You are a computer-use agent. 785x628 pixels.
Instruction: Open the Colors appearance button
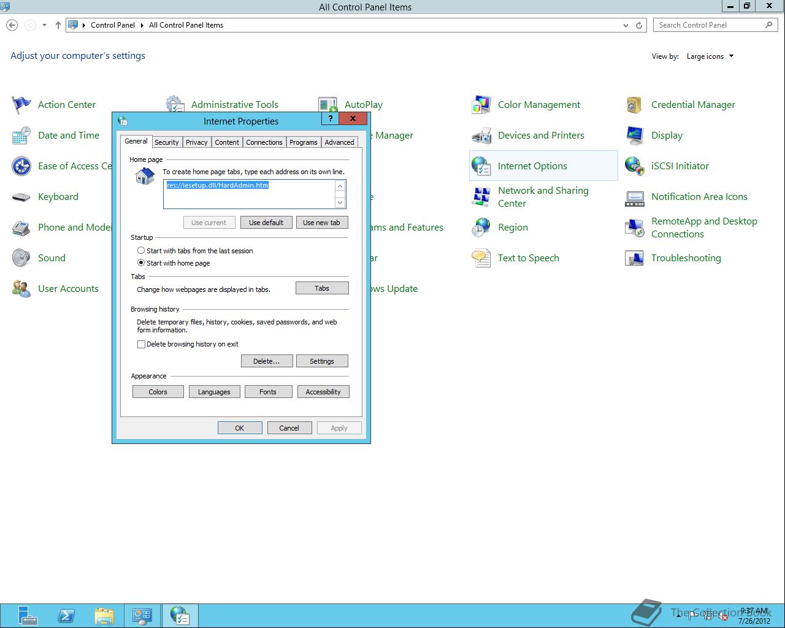pos(158,392)
